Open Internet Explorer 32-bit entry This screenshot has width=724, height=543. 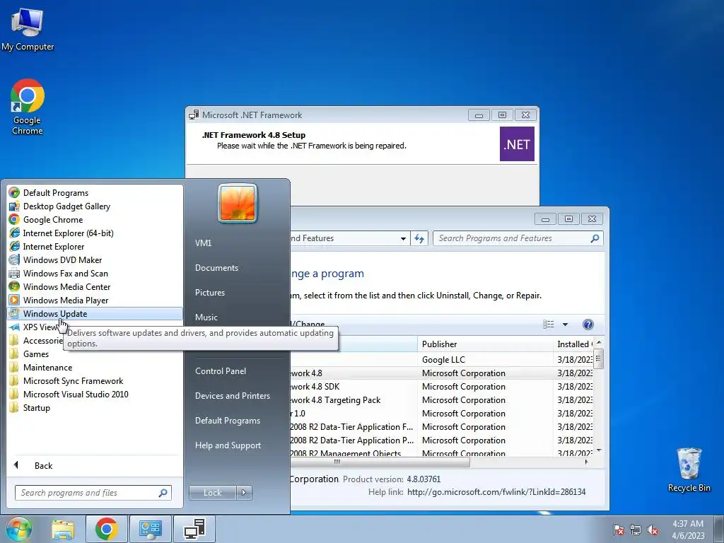click(x=95, y=247)
